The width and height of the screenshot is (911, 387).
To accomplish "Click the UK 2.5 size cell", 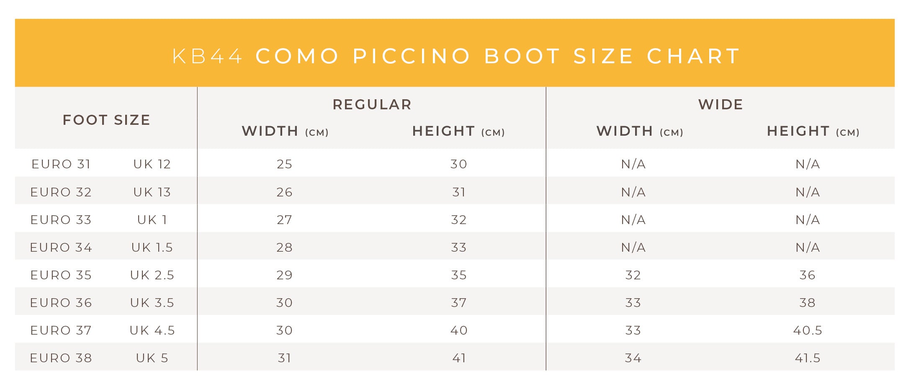I will (x=152, y=275).
